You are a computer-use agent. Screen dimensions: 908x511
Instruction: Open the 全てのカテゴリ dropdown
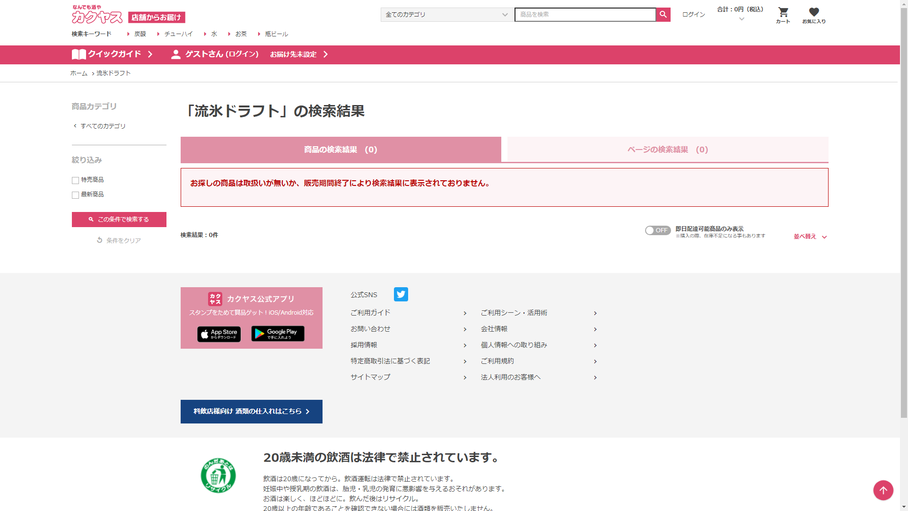[x=446, y=15]
